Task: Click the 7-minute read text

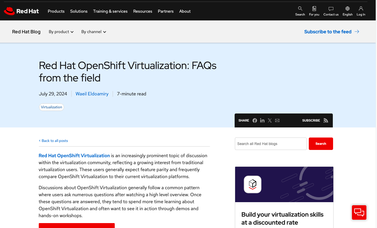Action: coord(132,94)
